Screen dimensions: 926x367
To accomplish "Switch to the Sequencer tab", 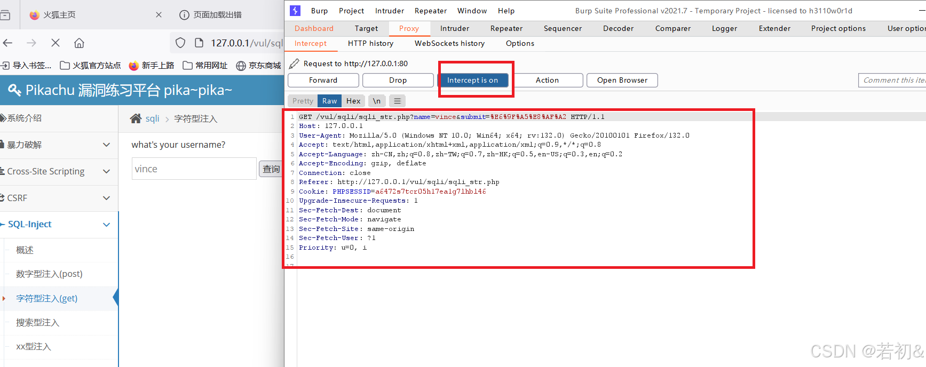I will tap(563, 28).
